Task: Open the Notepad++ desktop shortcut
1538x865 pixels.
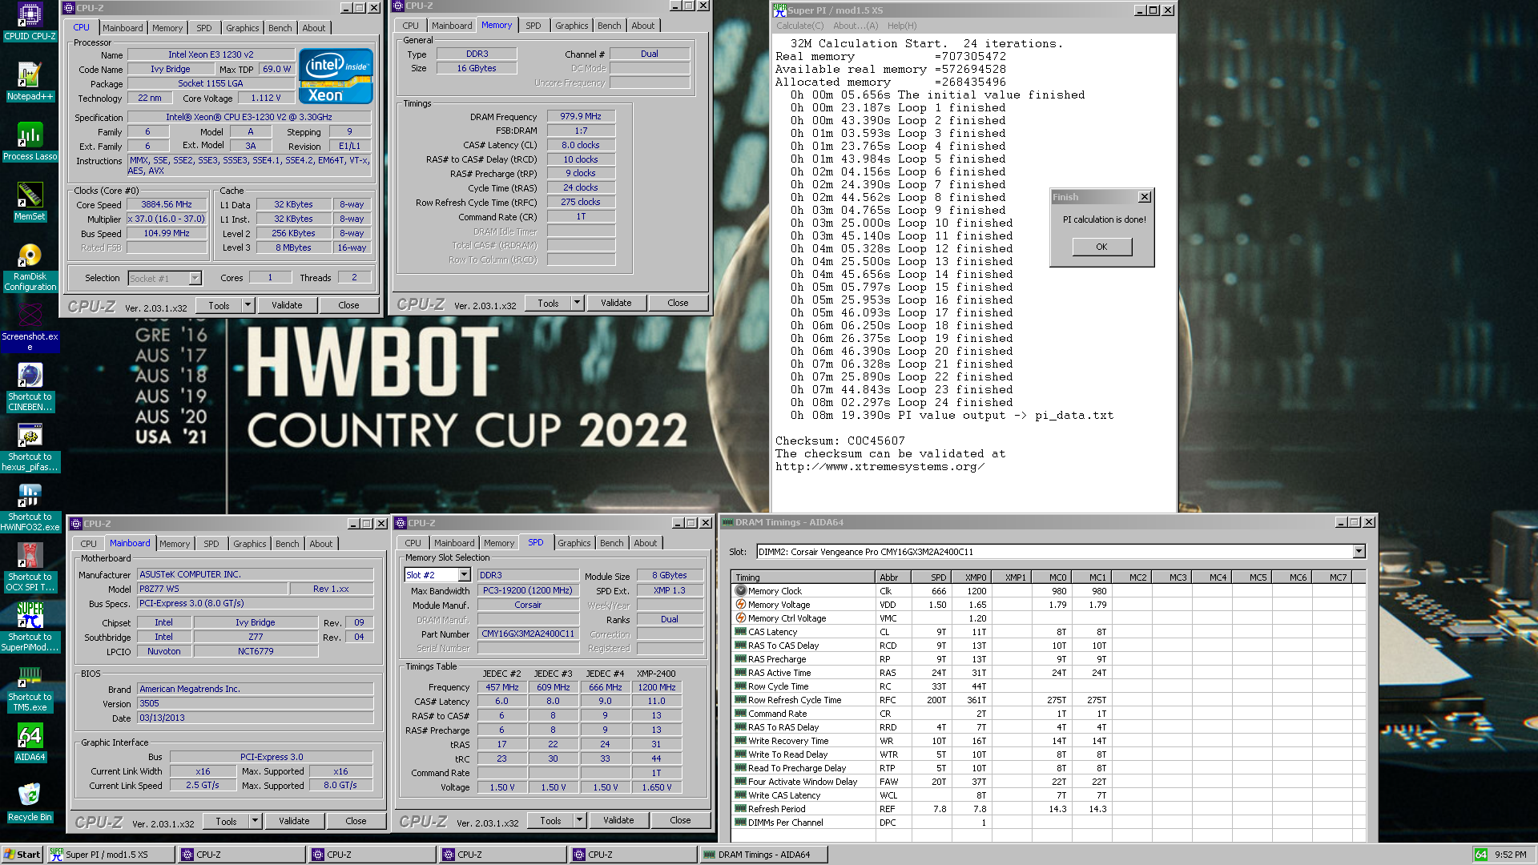Action: (x=30, y=81)
